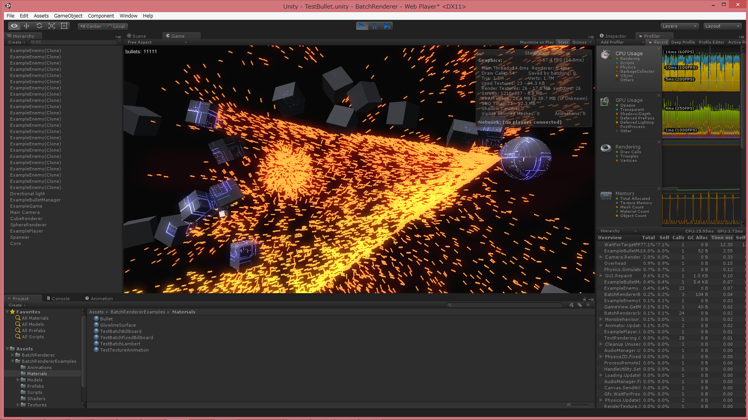Open the Layers dropdown

tap(679, 26)
